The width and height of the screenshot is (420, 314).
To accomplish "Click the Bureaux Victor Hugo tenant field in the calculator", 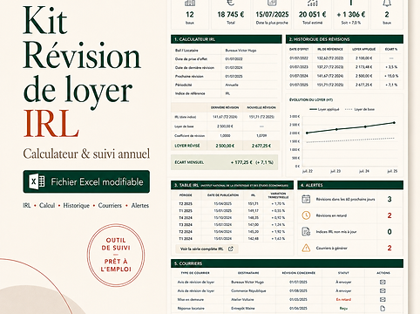I will (240, 51).
